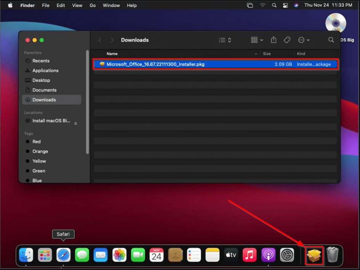The image size is (360, 270).
Task: Open the action ellipsis menu dropdown
Action: pos(304,40)
